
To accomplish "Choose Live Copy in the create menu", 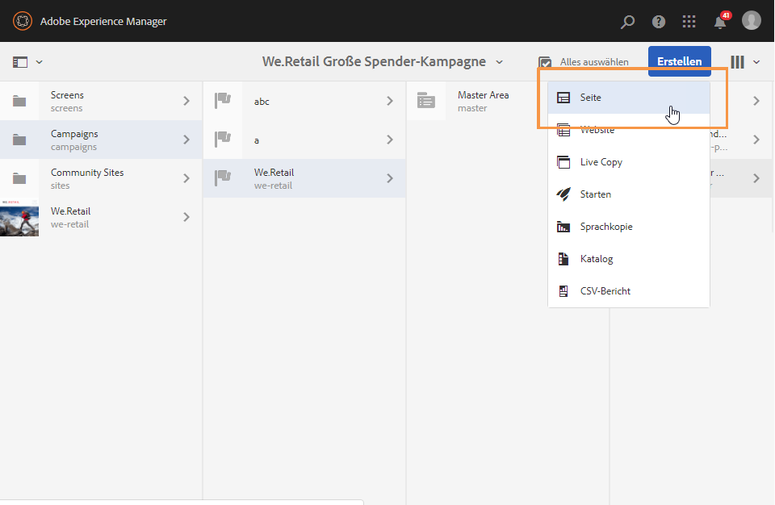I will click(x=601, y=162).
